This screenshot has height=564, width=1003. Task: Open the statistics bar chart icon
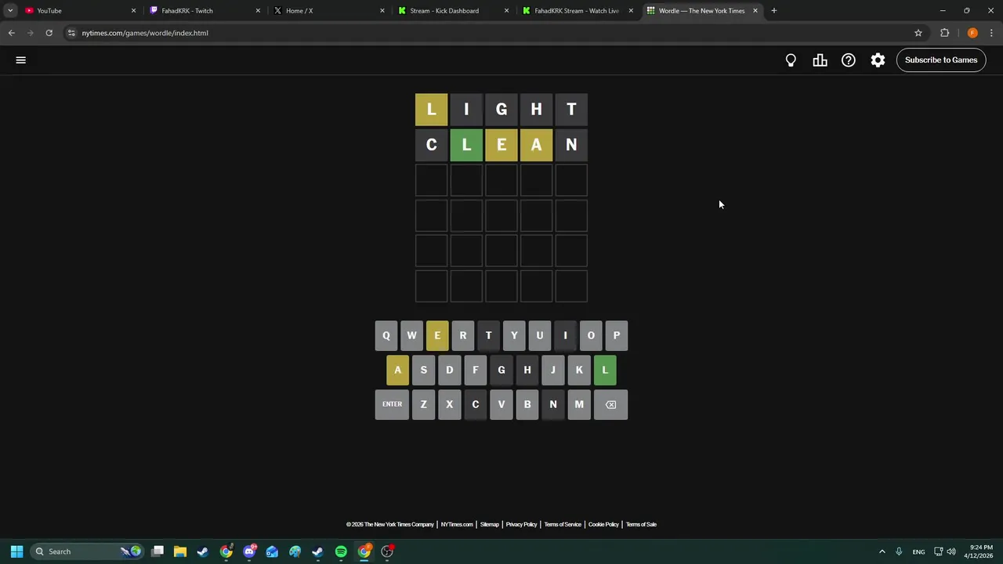pos(820,60)
